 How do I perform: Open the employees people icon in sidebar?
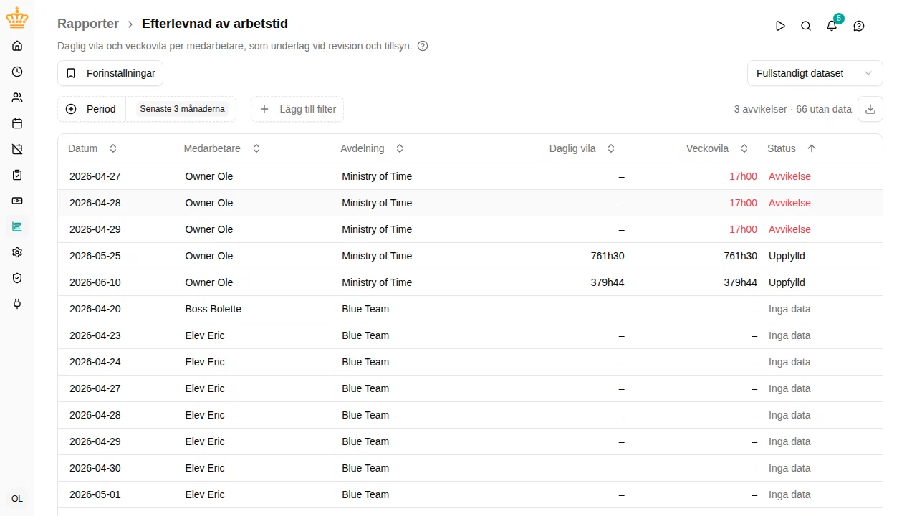(17, 97)
